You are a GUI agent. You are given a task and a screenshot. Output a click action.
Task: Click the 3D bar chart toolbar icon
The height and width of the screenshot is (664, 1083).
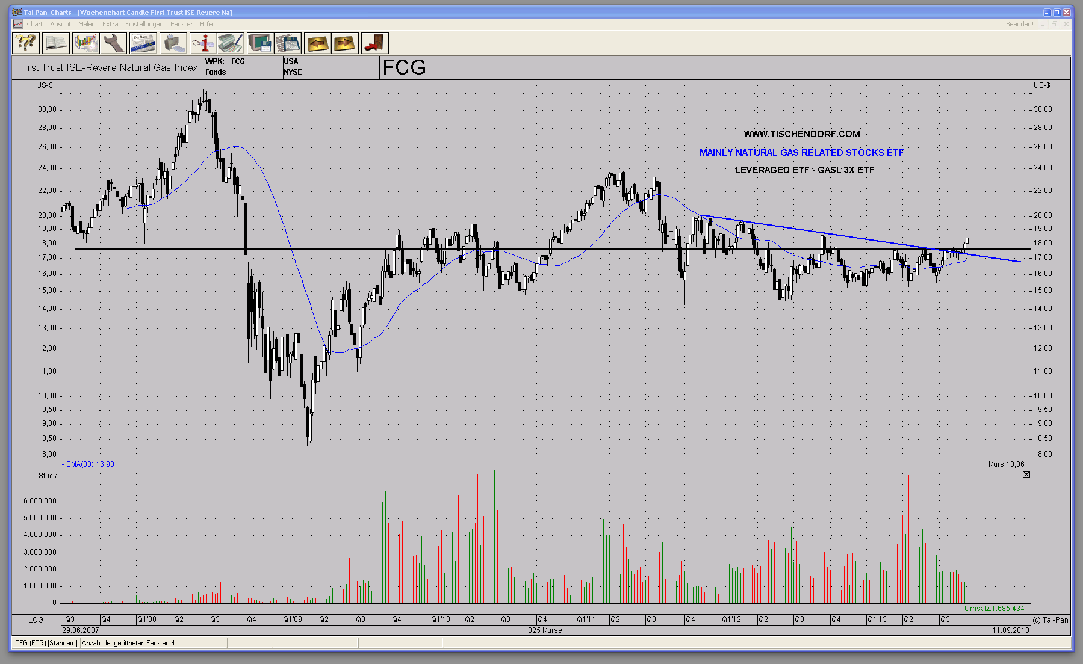[85, 43]
